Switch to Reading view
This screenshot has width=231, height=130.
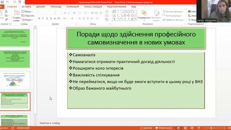pyautogui.click(x=192, y=128)
